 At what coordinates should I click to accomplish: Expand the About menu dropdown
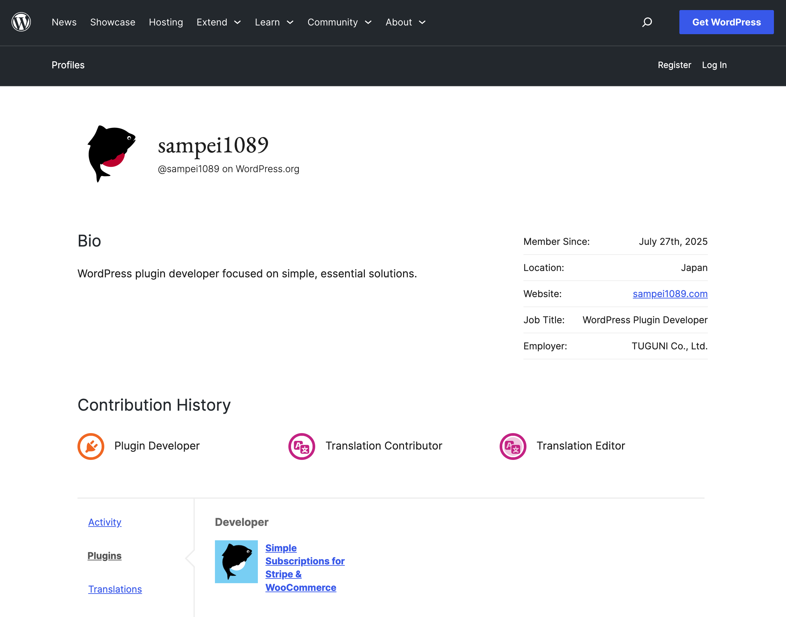pyautogui.click(x=405, y=22)
